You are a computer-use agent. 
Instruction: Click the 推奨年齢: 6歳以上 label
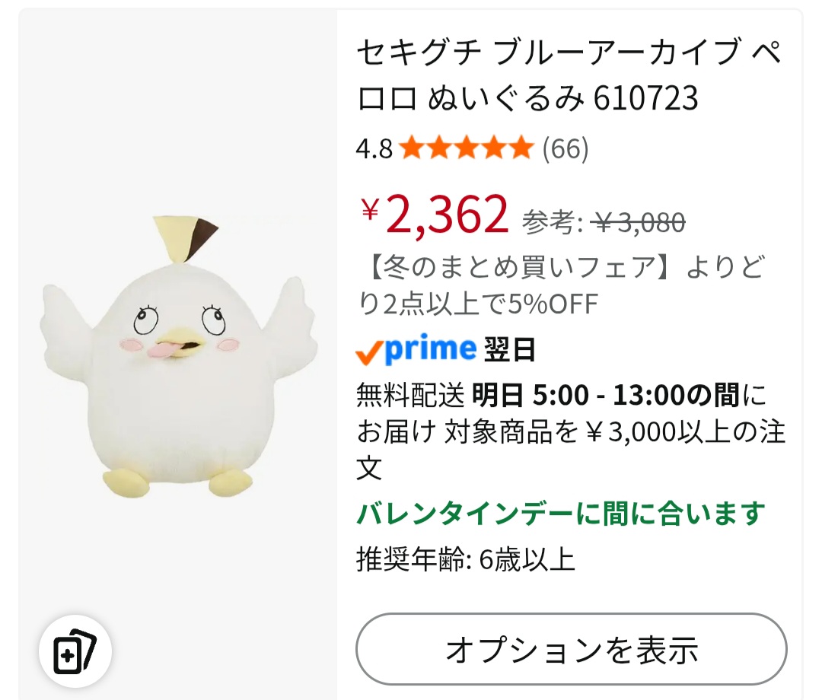click(466, 559)
